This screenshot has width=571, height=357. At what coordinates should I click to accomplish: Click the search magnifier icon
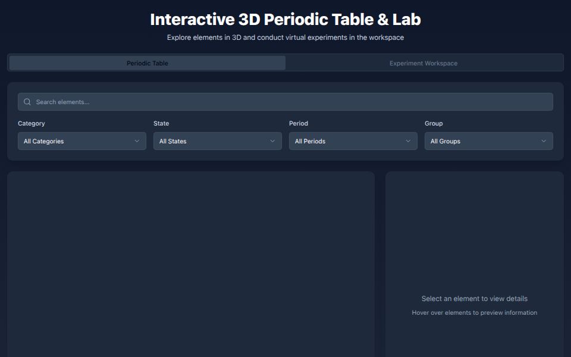[27, 102]
